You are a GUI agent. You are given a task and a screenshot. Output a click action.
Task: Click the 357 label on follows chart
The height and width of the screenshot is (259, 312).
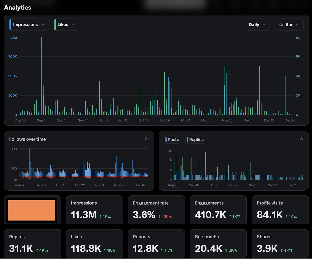pos(14,150)
